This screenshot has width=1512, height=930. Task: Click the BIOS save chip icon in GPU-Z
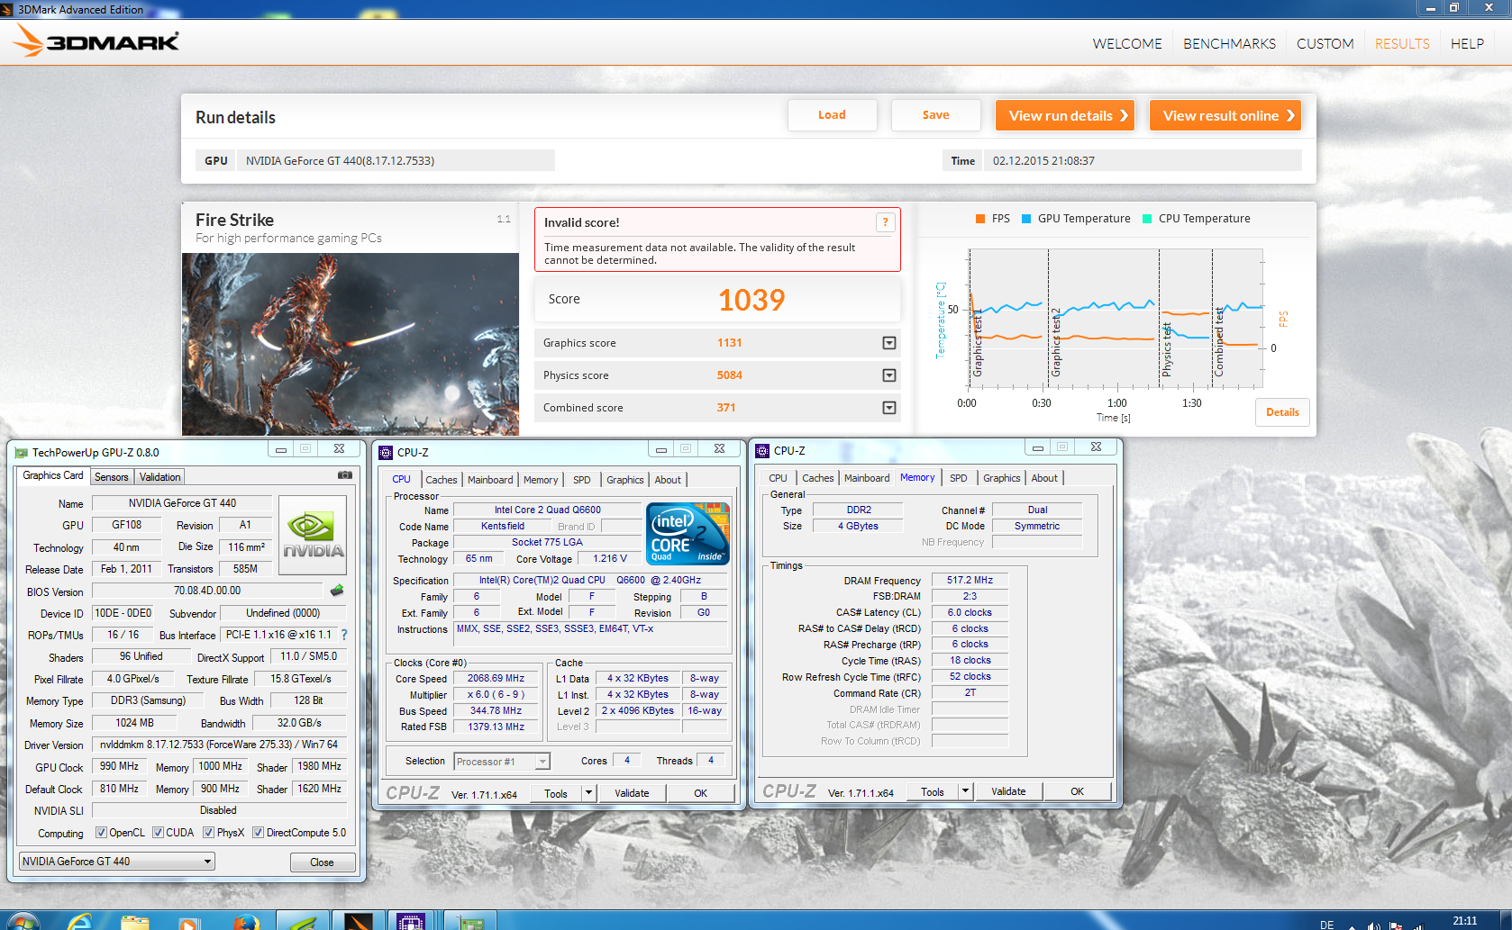(x=337, y=591)
